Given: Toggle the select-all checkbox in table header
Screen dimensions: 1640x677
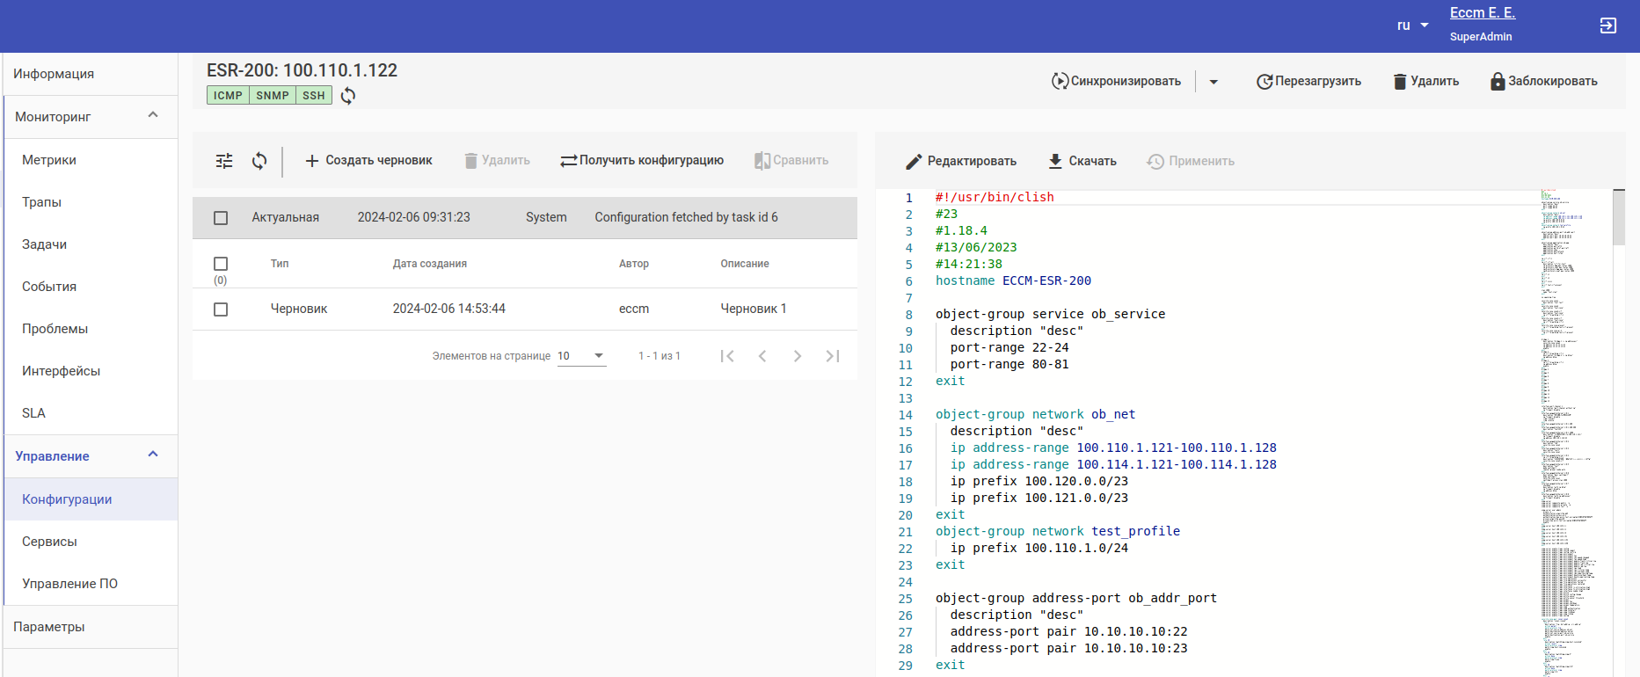Looking at the screenshot, I should [221, 264].
